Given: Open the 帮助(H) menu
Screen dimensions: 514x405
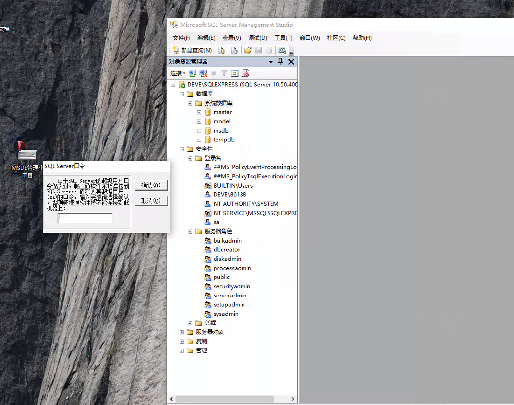Looking at the screenshot, I should pos(362,38).
